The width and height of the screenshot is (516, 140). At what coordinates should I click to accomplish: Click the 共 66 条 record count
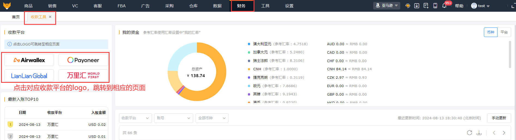coord(130,133)
